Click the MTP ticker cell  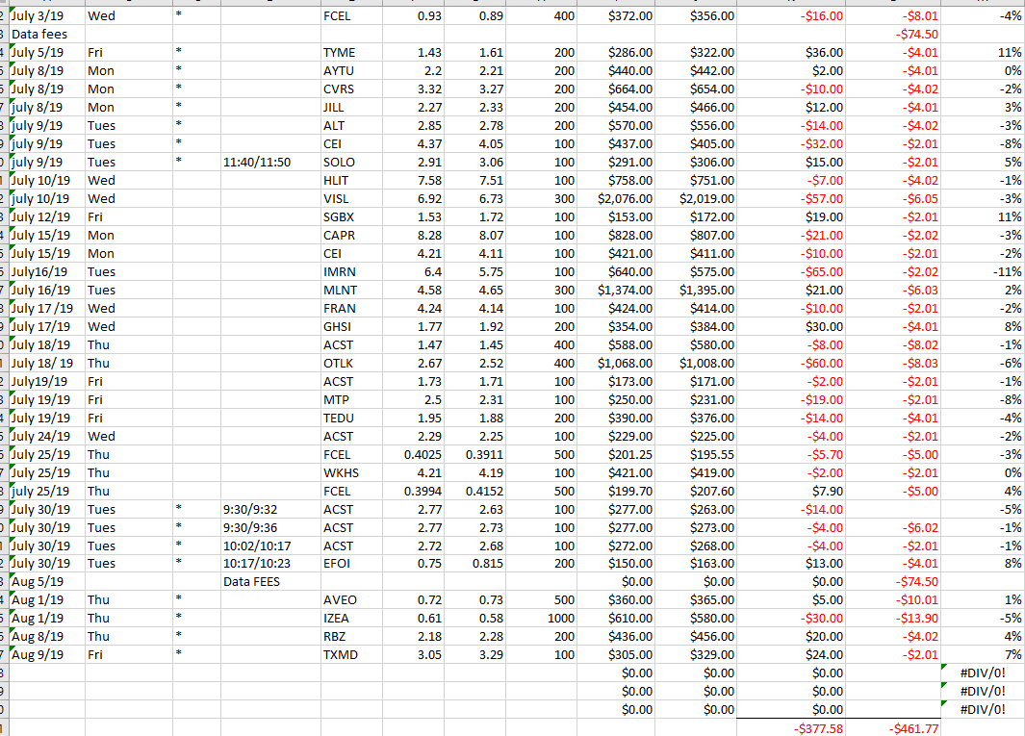click(351, 400)
